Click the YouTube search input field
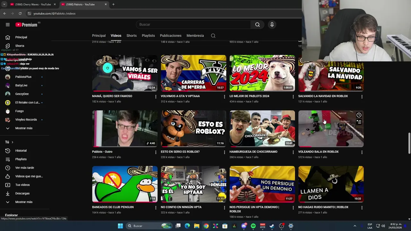 pos(193,25)
